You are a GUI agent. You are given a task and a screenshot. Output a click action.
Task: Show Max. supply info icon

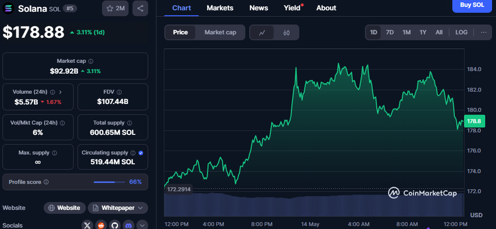(x=54, y=153)
